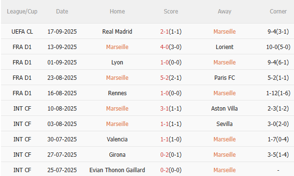The height and width of the screenshot is (176, 294).
Task: Click the Paris FC away team
Action: [224, 77]
